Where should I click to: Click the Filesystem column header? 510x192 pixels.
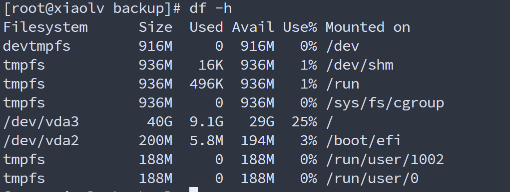45,27
